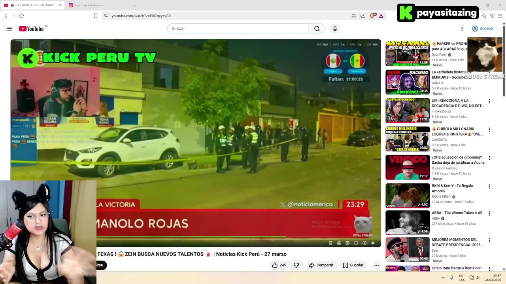Open options menu for MEJORES MOMENTOS DEL DEBATE video
The height and width of the screenshot is (284, 506).
(489, 240)
